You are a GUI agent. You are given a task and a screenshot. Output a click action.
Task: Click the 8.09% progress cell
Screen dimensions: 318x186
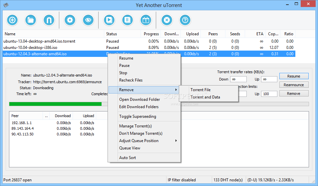point(154,47)
